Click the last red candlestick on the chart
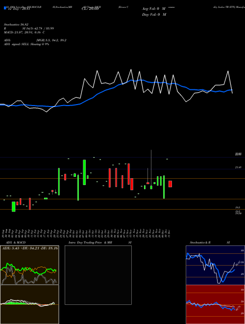 click(x=170, y=184)
